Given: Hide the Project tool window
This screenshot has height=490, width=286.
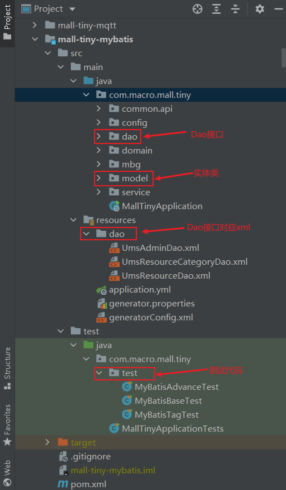Looking at the screenshot, I should pos(279,9).
